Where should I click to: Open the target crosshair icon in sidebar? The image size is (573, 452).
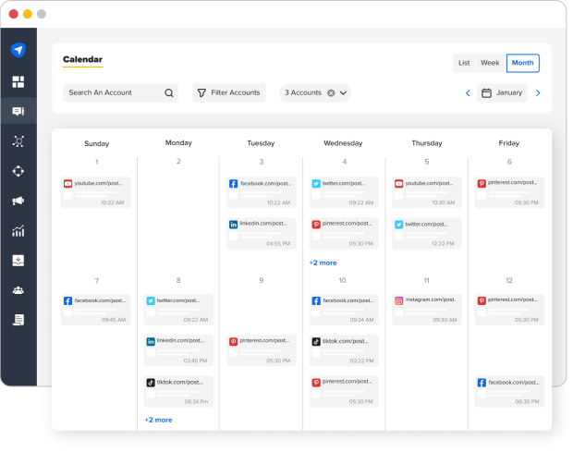coord(18,171)
